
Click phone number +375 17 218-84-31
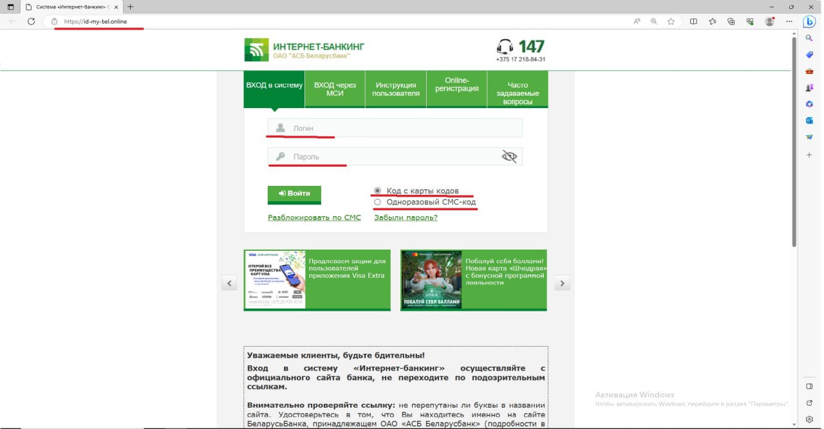tap(521, 59)
